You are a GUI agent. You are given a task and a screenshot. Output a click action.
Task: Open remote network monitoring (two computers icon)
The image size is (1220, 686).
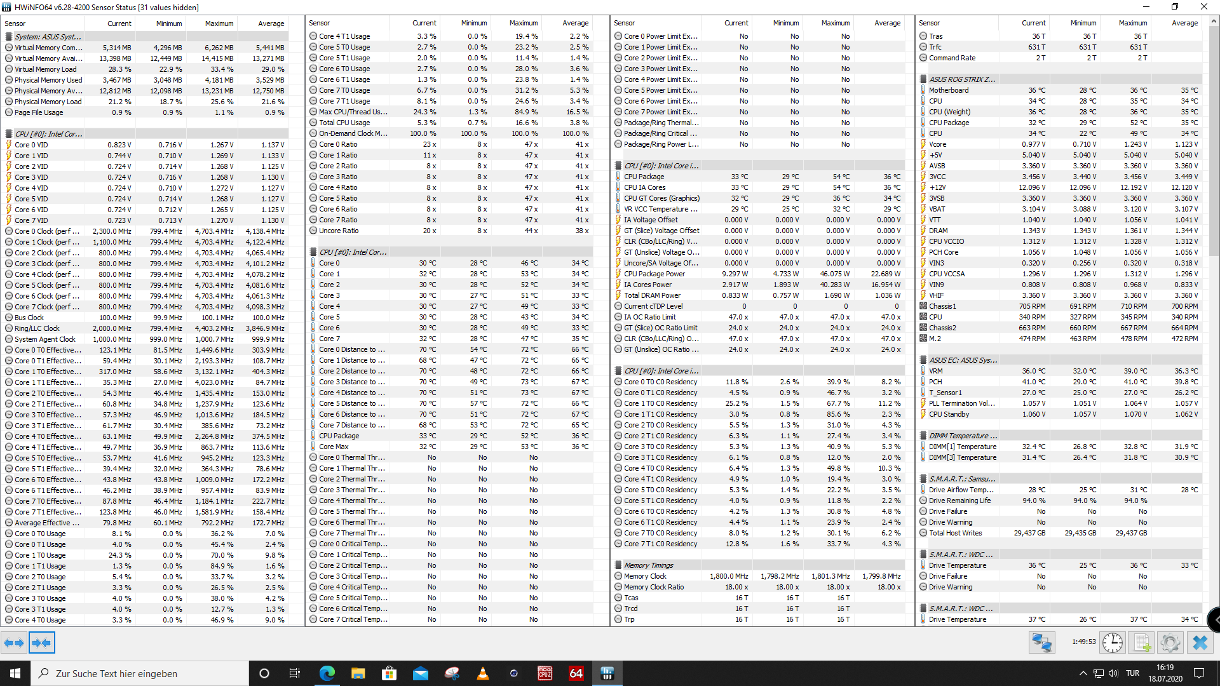tap(1042, 643)
